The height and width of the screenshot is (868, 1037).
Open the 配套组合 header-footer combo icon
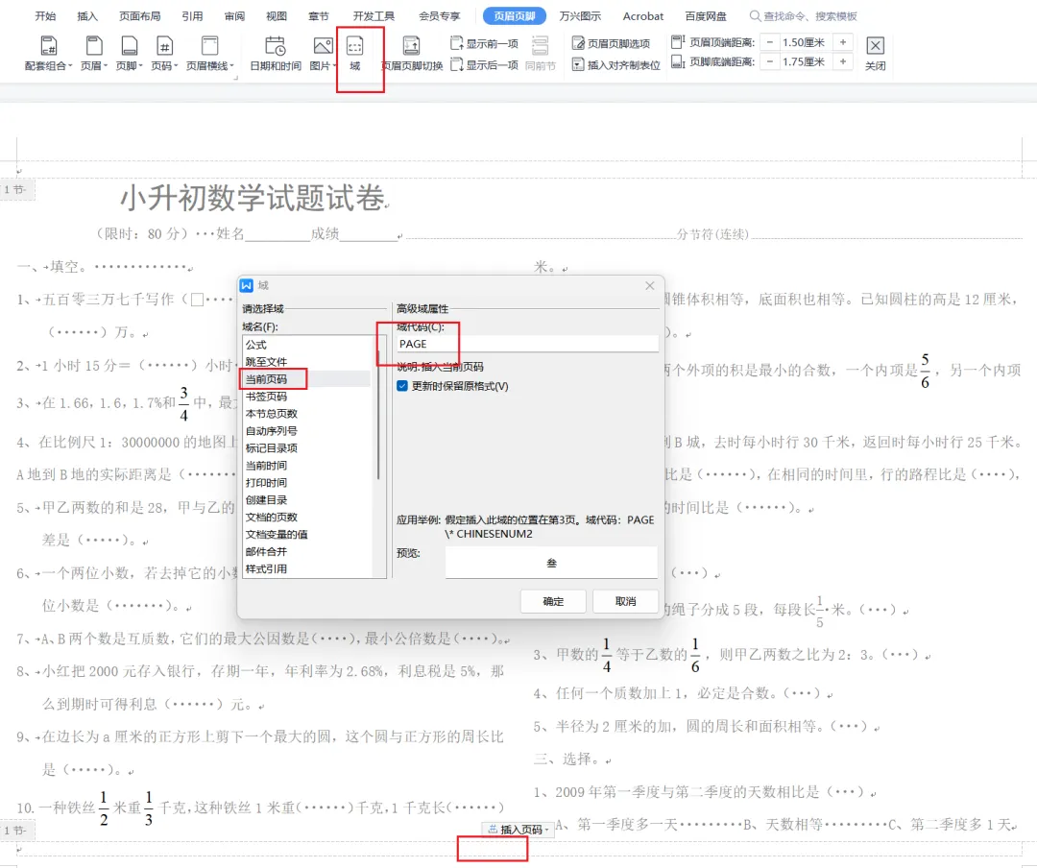[x=49, y=46]
